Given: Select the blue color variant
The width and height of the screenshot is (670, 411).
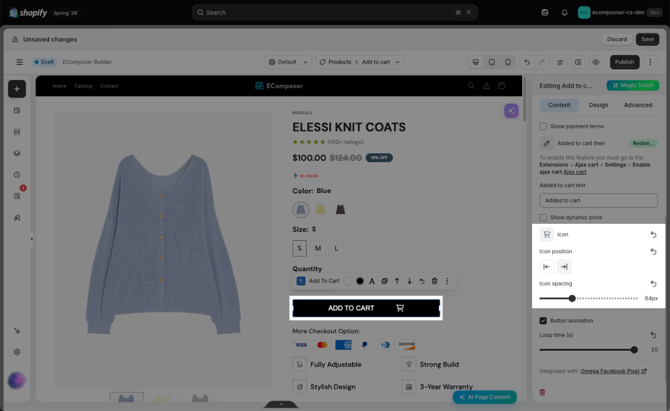Looking at the screenshot, I should tap(301, 210).
